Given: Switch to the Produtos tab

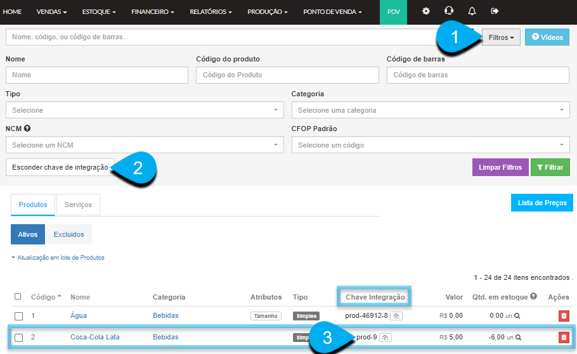Looking at the screenshot, I should coord(33,205).
